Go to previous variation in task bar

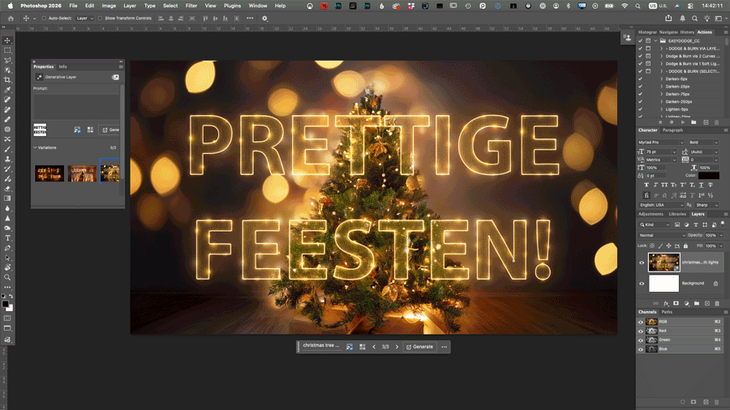click(374, 347)
